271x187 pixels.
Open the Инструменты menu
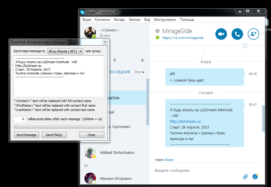tap(165, 20)
